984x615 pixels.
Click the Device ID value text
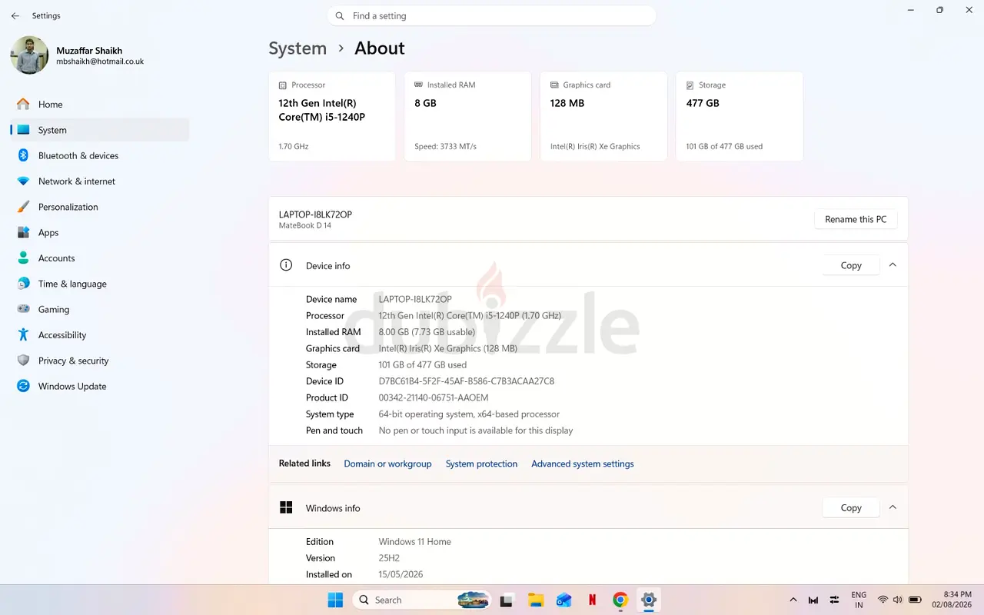pyautogui.click(x=467, y=381)
